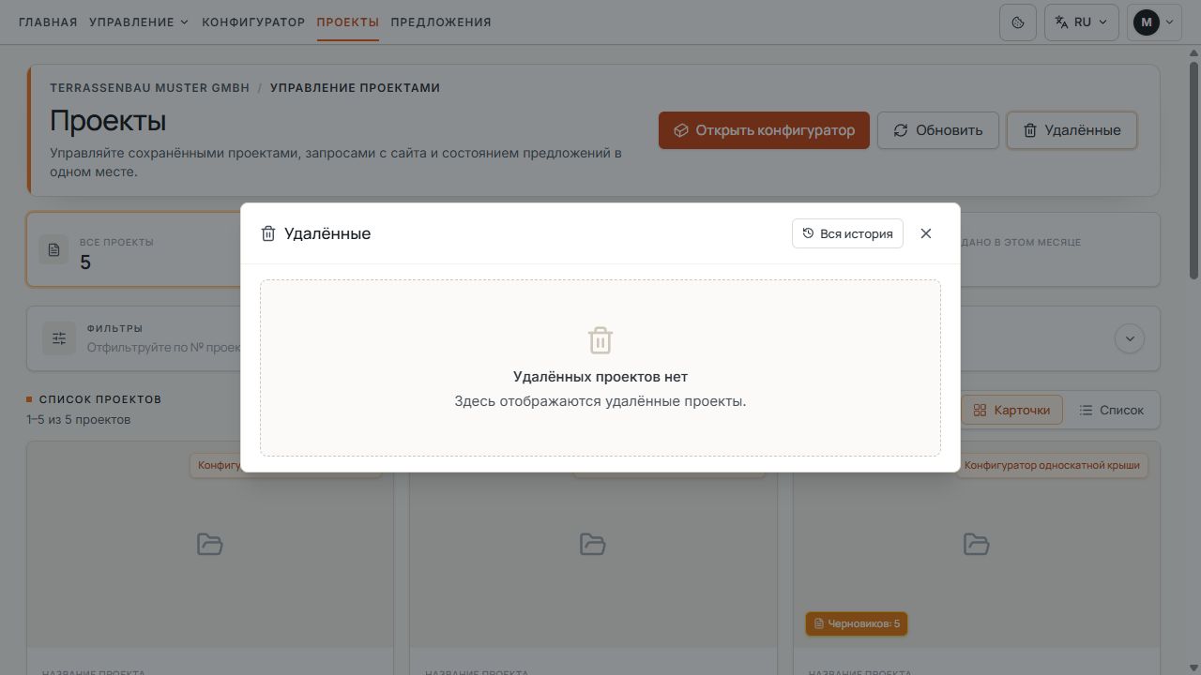This screenshot has width=1201, height=675.
Task: Switch project view to Карточки
Action: coord(1011,410)
